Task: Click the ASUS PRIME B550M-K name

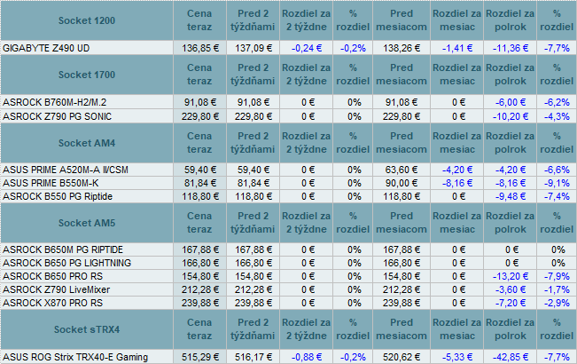Action: [x=51, y=183]
